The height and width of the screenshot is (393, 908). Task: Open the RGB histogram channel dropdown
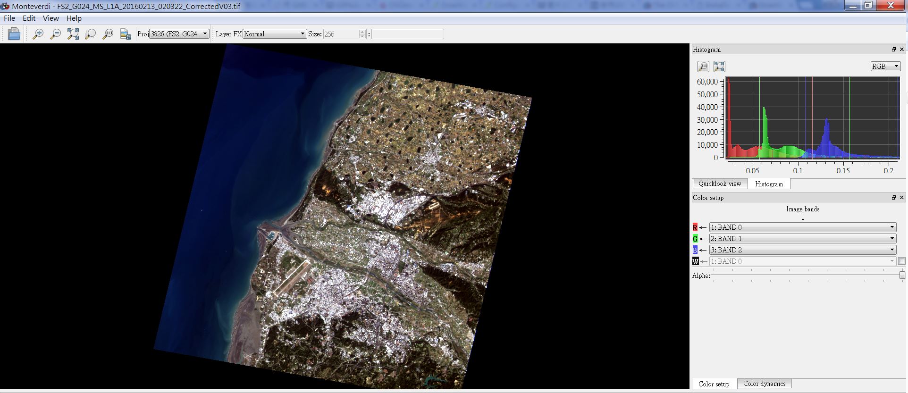pyautogui.click(x=885, y=67)
